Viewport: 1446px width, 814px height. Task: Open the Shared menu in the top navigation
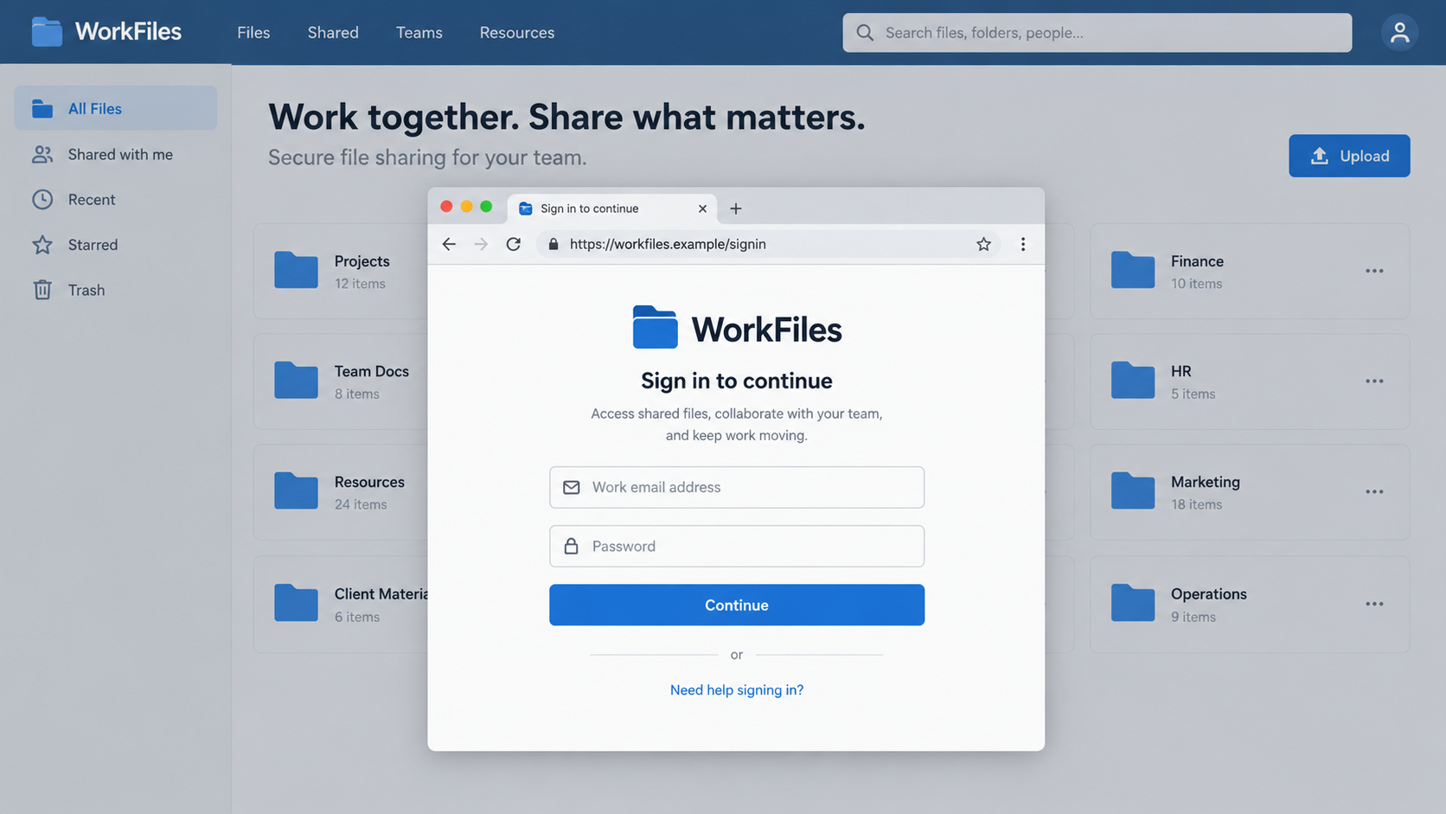tap(333, 33)
